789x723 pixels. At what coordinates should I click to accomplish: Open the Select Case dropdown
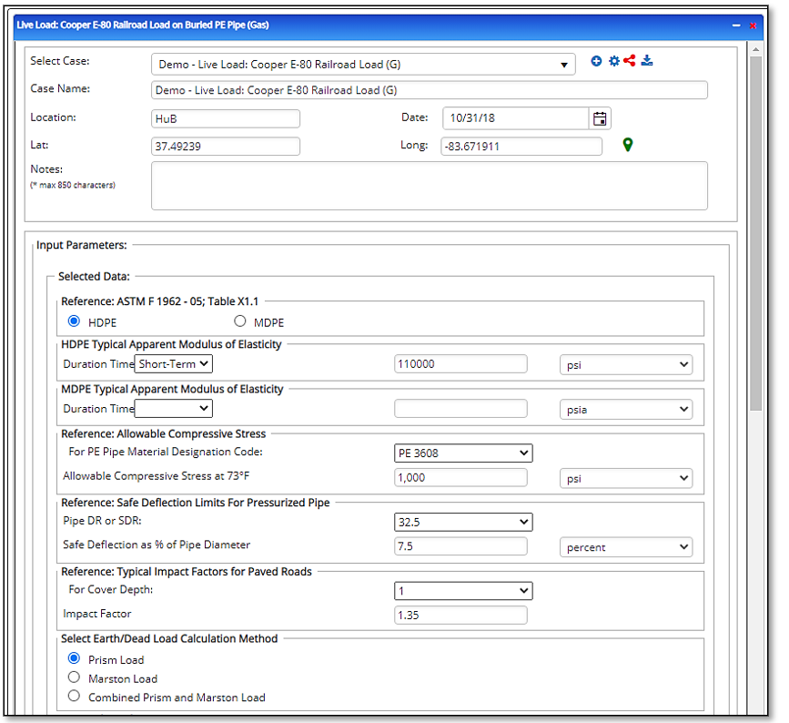point(565,64)
